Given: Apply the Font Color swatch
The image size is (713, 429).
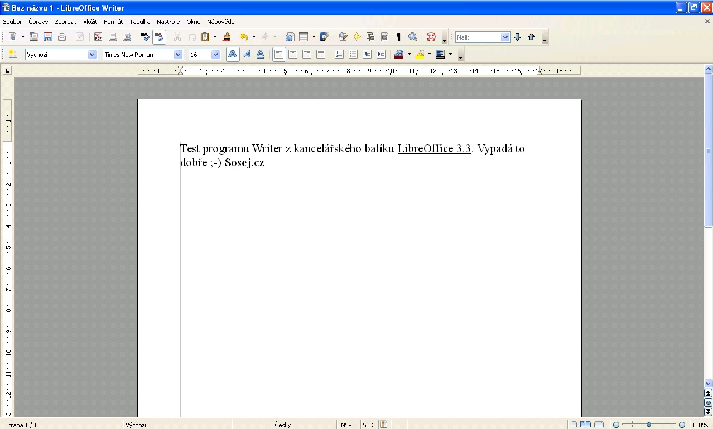Looking at the screenshot, I should [x=399, y=55].
